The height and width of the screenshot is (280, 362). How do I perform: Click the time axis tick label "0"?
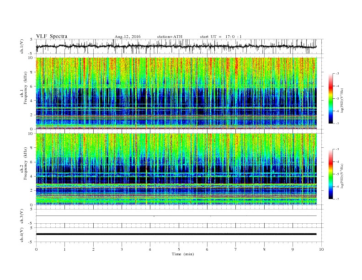tap(36, 249)
